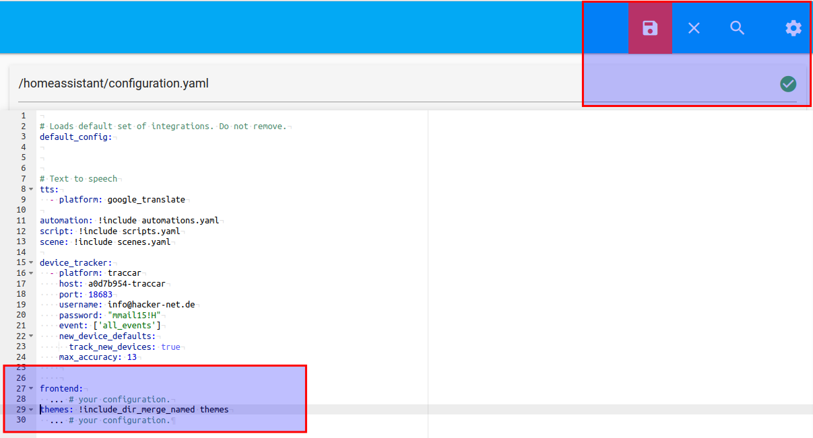Click the port number 18683
This screenshot has height=438, width=813.
point(100,294)
